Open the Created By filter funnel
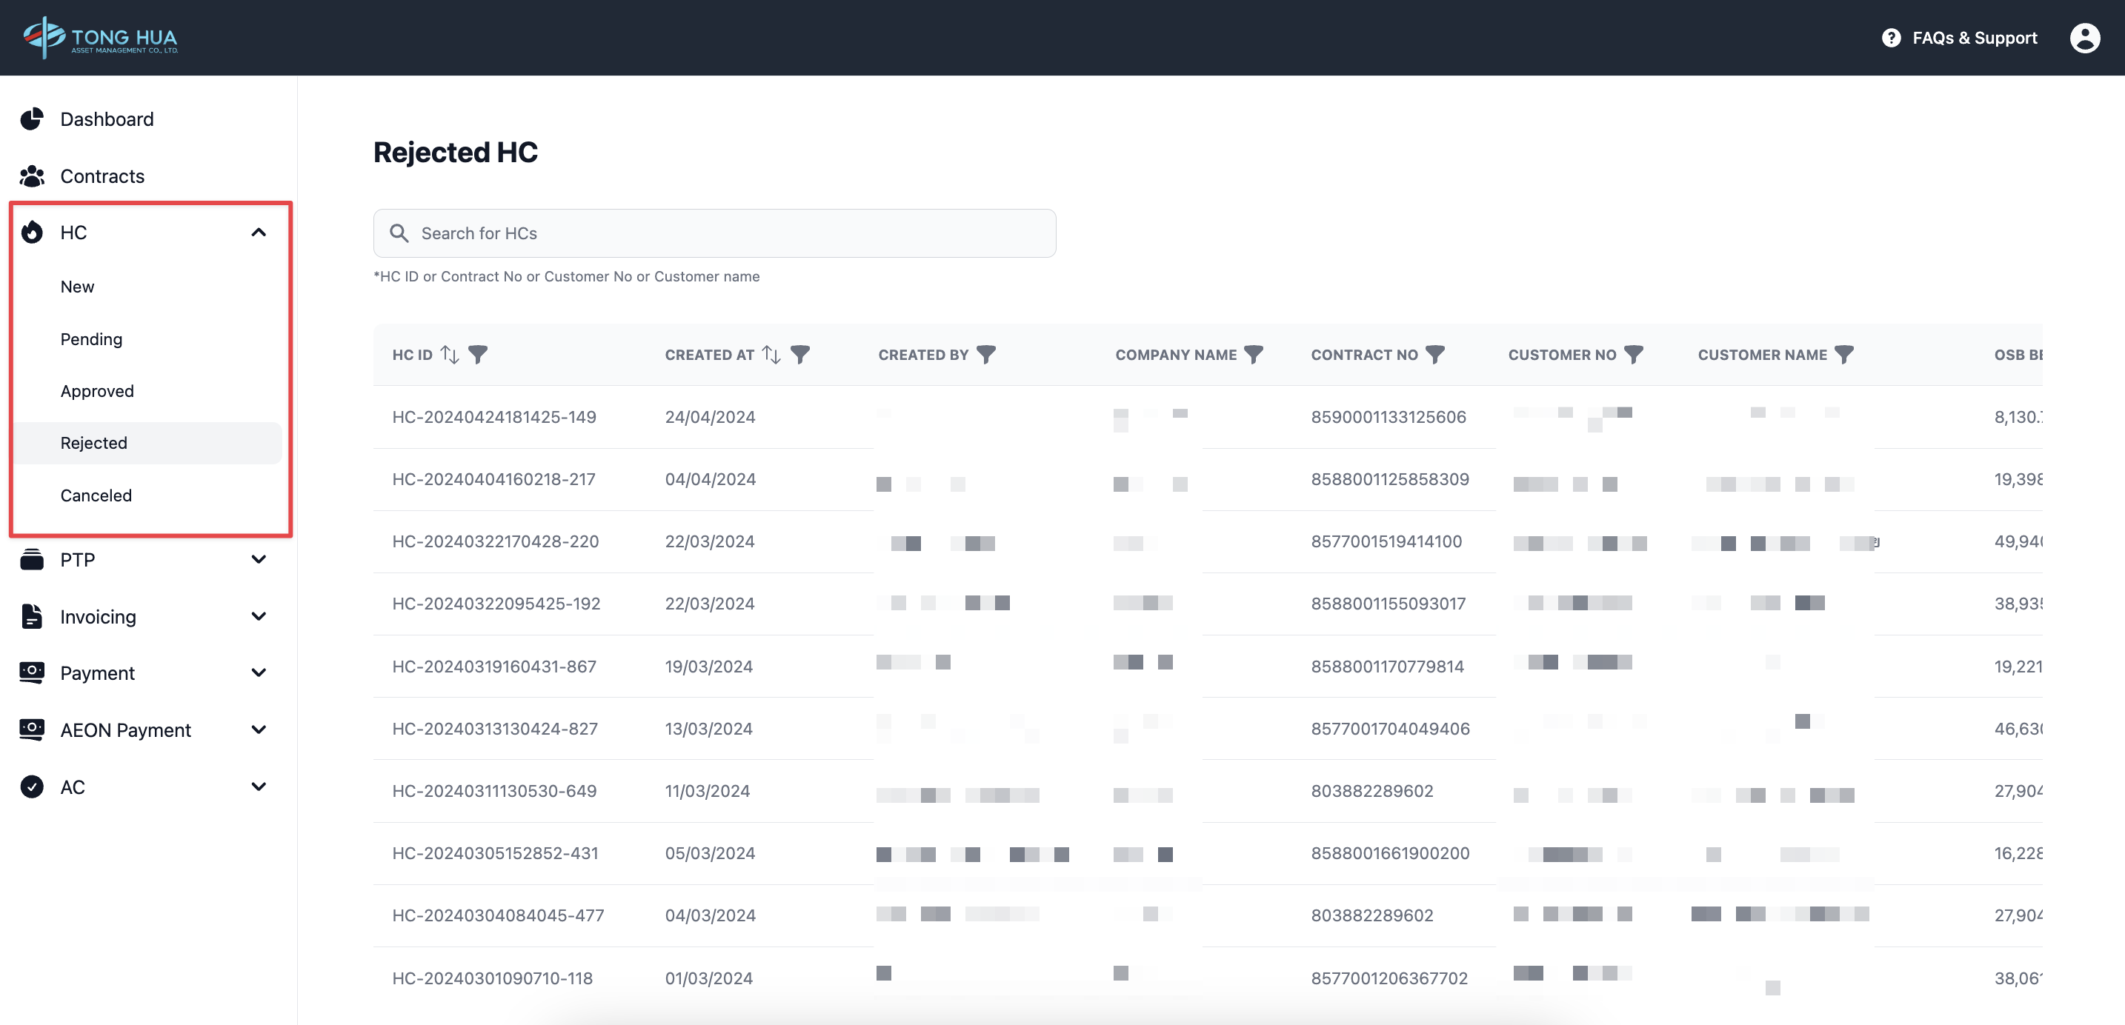2125x1025 pixels. coord(985,355)
